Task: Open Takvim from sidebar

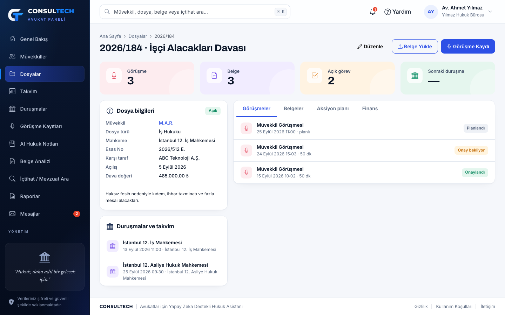Action: click(45, 91)
